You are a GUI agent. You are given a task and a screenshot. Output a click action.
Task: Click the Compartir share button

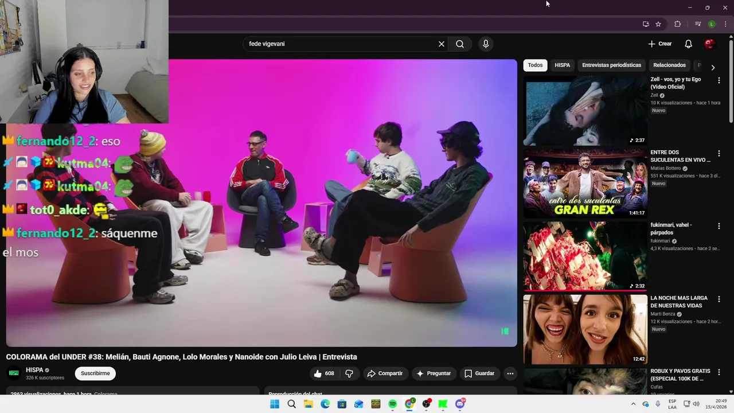click(385, 373)
